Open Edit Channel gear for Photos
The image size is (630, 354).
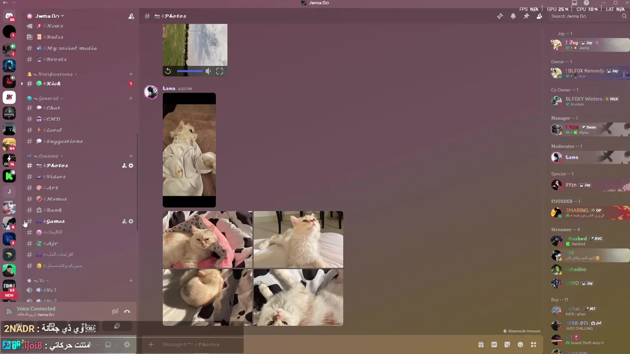coord(131,166)
